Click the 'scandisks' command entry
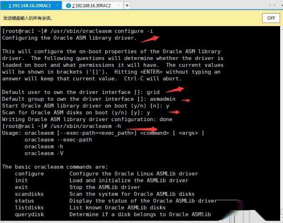This screenshot has width=283, height=223. tap(29, 194)
